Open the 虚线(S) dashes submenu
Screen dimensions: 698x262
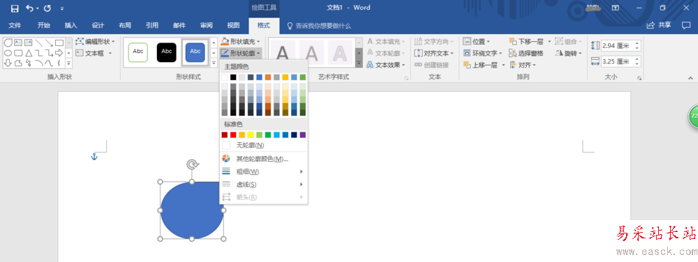click(264, 184)
